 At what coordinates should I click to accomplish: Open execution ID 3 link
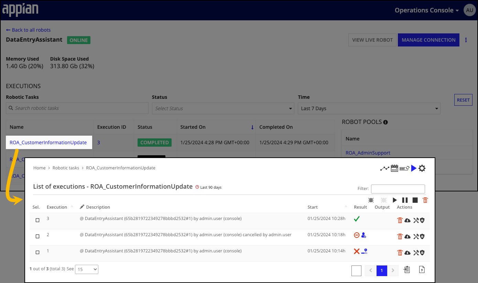pos(99,143)
